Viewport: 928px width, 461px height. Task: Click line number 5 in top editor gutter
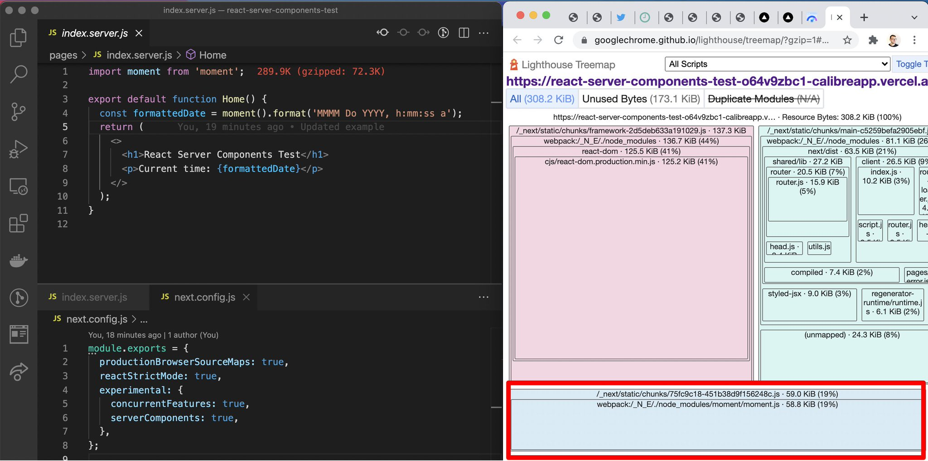click(65, 127)
